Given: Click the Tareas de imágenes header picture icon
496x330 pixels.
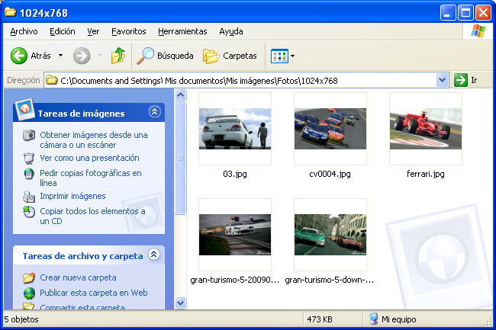Looking at the screenshot, I should (24, 110).
